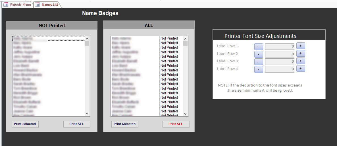Click scroll-up arrow of NOT Printed list
The height and width of the screenshot is (146, 337).
pos(87,39)
